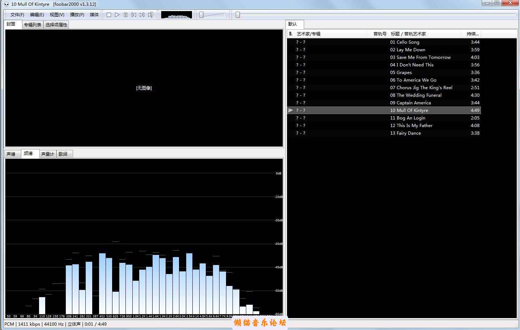Click the Play triangle in the toolbar
Viewport: 520px width, 330px height.
pyautogui.click(x=117, y=15)
